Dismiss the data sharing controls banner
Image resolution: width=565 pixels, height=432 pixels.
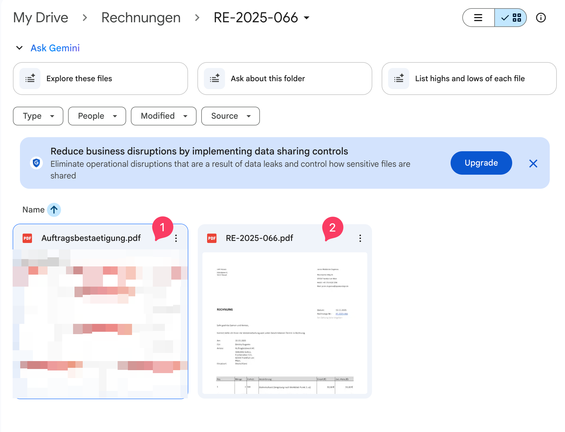(x=533, y=163)
